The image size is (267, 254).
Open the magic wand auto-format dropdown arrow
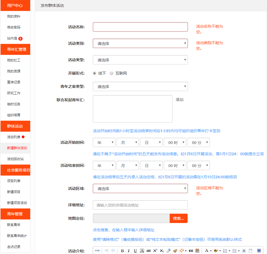pos(186,251)
